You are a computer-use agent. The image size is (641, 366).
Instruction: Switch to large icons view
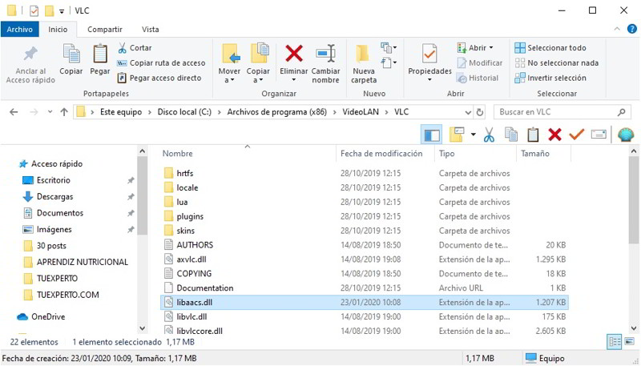pos(630,341)
